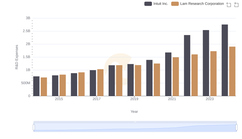Click the Lam Research bar for 2020
Screen dimensions: 242x139
[x=157, y=80]
